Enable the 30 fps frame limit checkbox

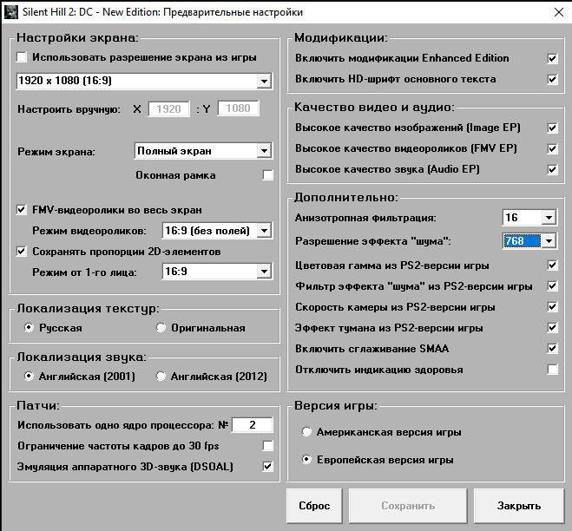[x=268, y=446]
